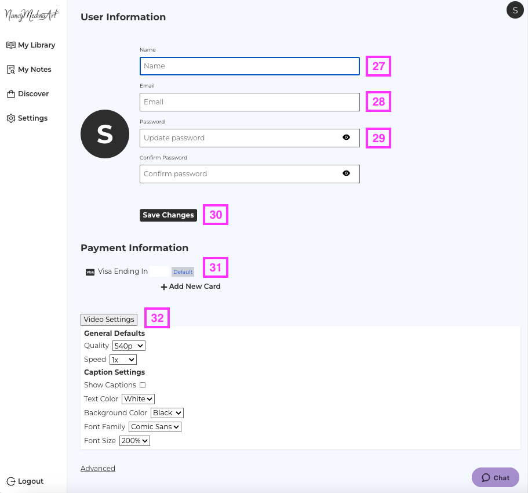The image size is (528, 493).
Task: Click the Discover shopping bag icon
Action: click(11, 94)
